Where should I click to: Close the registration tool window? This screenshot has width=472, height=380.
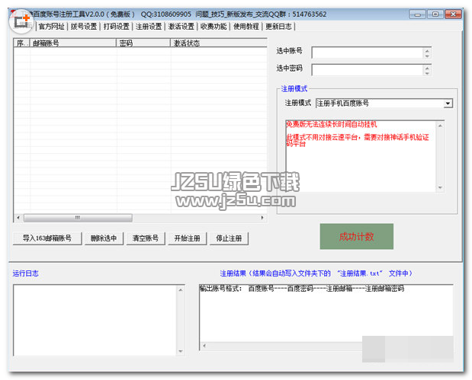[453, 14]
